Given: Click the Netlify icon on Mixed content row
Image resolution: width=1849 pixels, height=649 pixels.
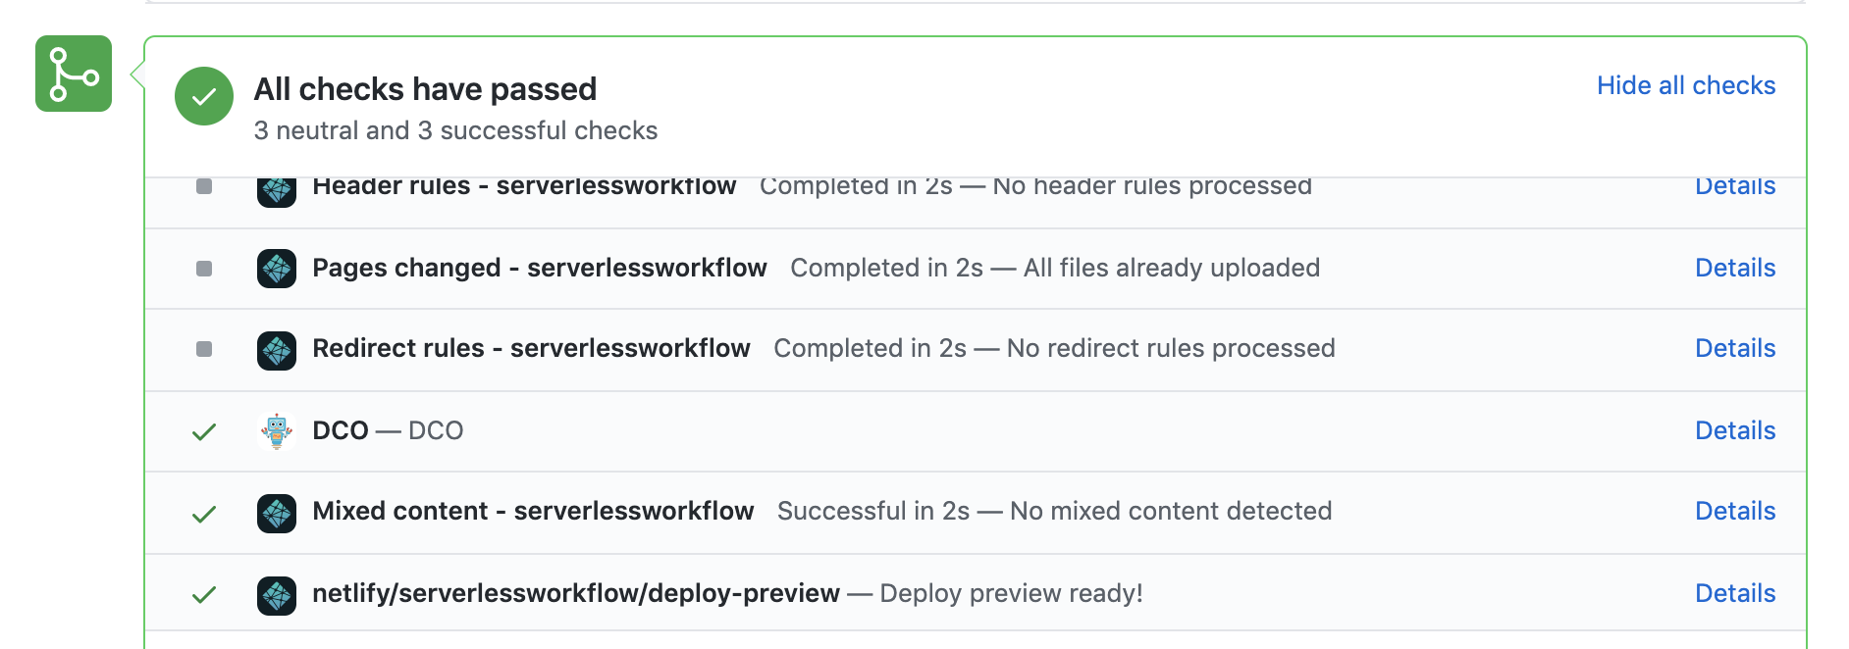Looking at the screenshot, I should [277, 512].
